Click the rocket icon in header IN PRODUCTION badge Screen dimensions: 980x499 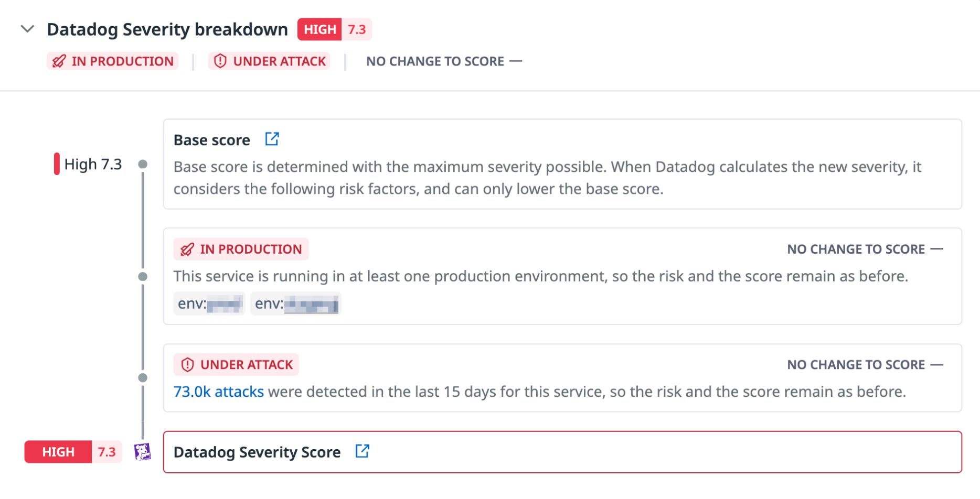[59, 61]
